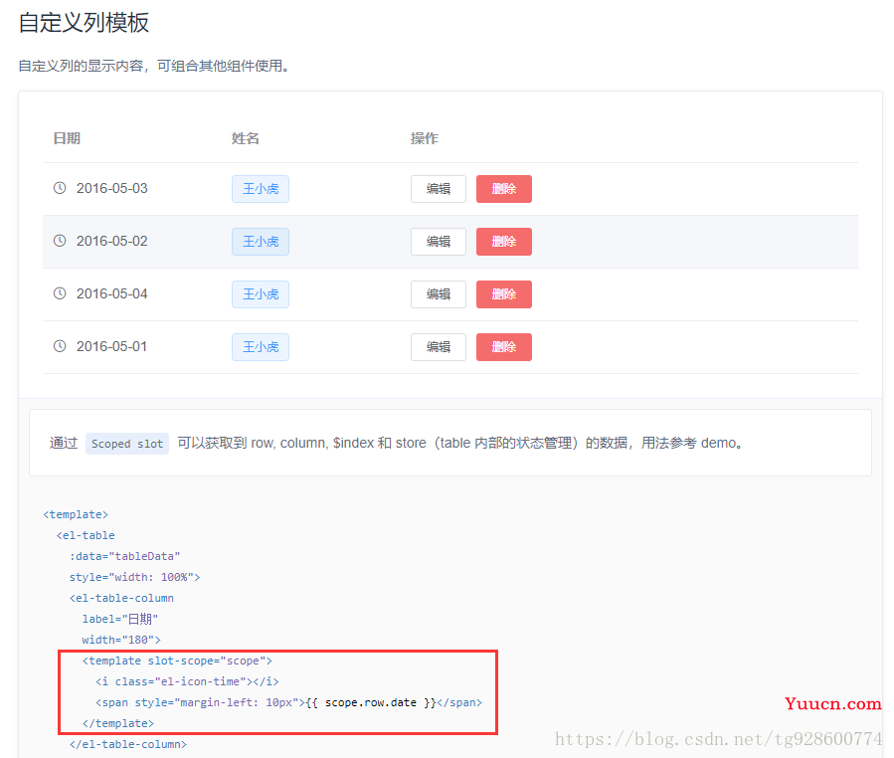This screenshot has height=758, width=894.
Task: Click the clock icon beside 2016-05-02
Action: tap(60, 241)
